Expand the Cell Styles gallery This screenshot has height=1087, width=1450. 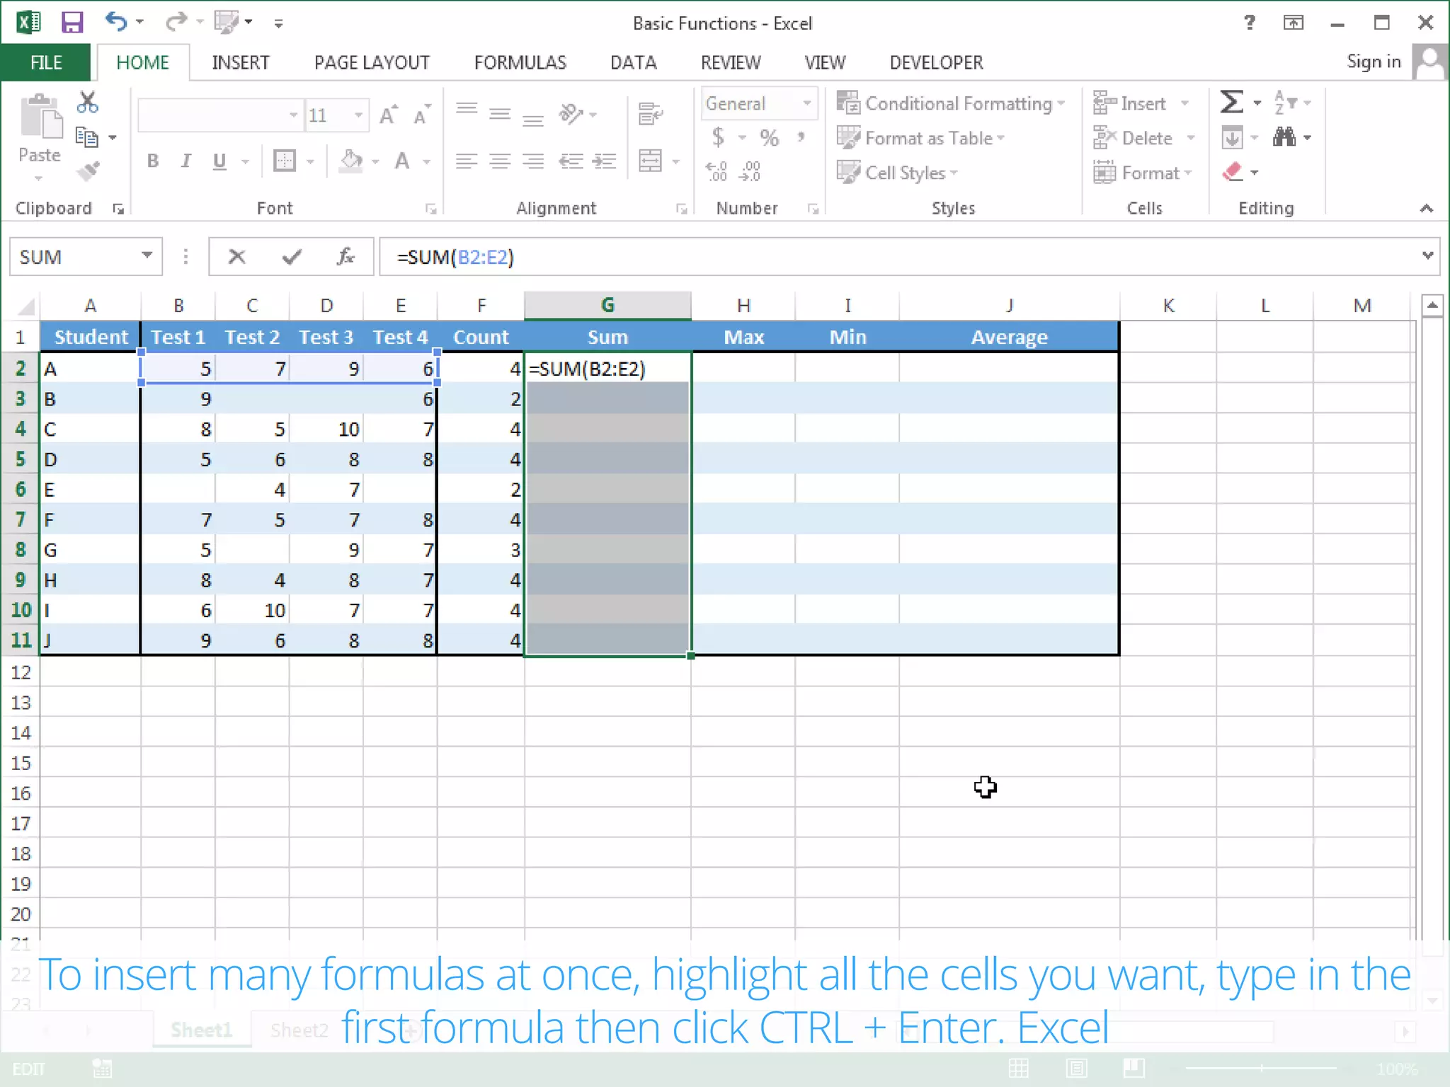898,172
